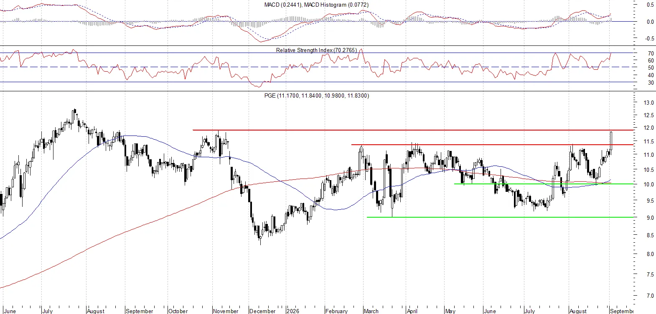Select the 13.0 price axis label
Image resolution: width=656 pixels, height=314 pixels.
click(648, 103)
